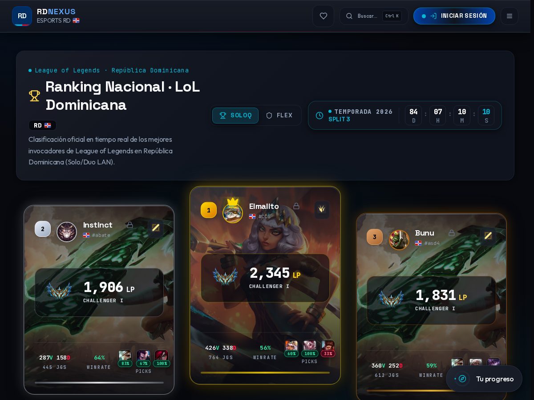Viewport: 534px width, 400px height.
Task: Click the 84 days countdown box
Action: coord(413,116)
